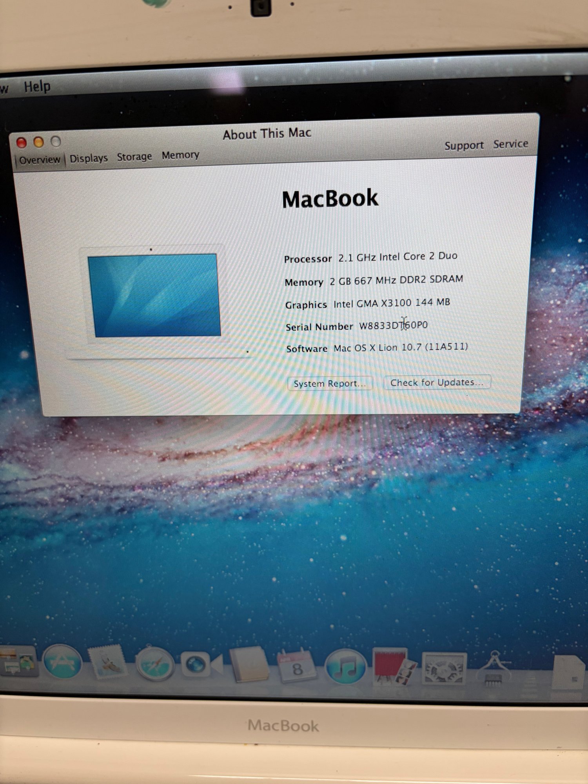Select the Overview tab

click(x=40, y=160)
